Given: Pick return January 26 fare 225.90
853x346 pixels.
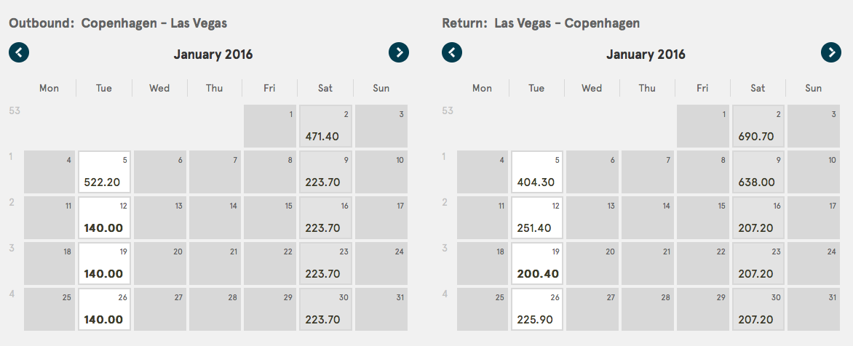Looking at the screenshot, I should (x=537, y=310).
